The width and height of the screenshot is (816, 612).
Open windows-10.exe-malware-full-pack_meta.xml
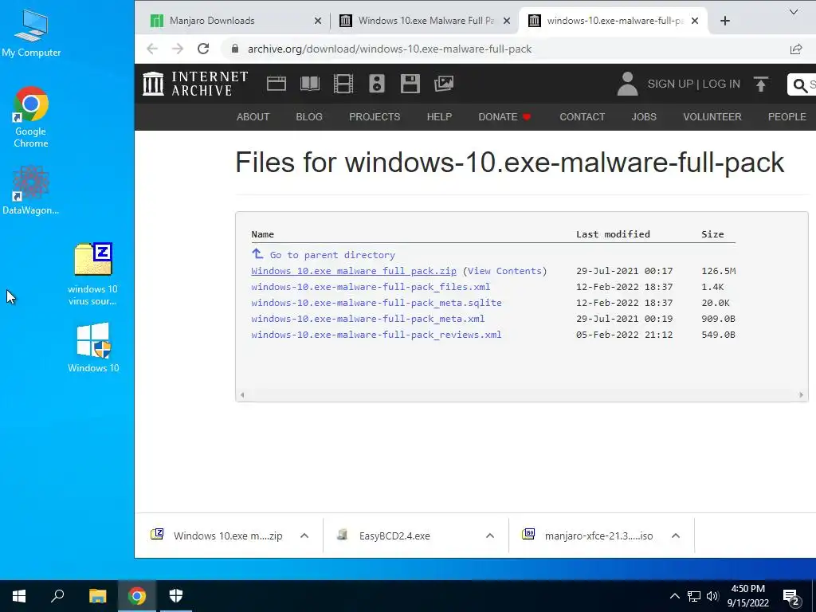coord(368,319)
